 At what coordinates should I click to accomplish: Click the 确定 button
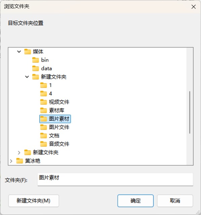[135, 201]
